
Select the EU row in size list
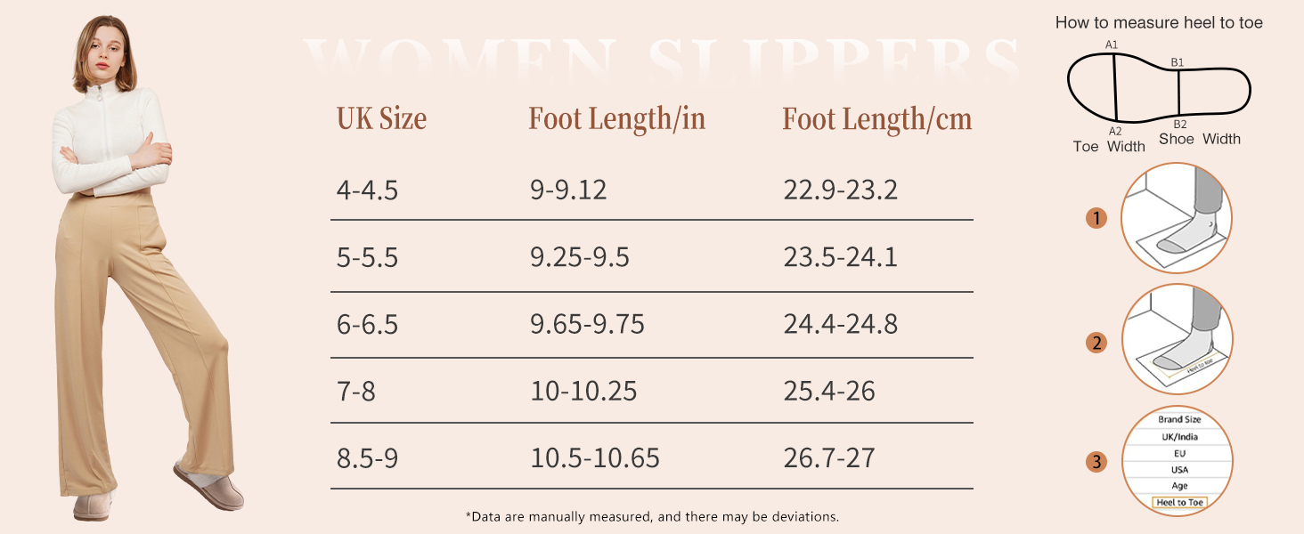pos(1179,453)
